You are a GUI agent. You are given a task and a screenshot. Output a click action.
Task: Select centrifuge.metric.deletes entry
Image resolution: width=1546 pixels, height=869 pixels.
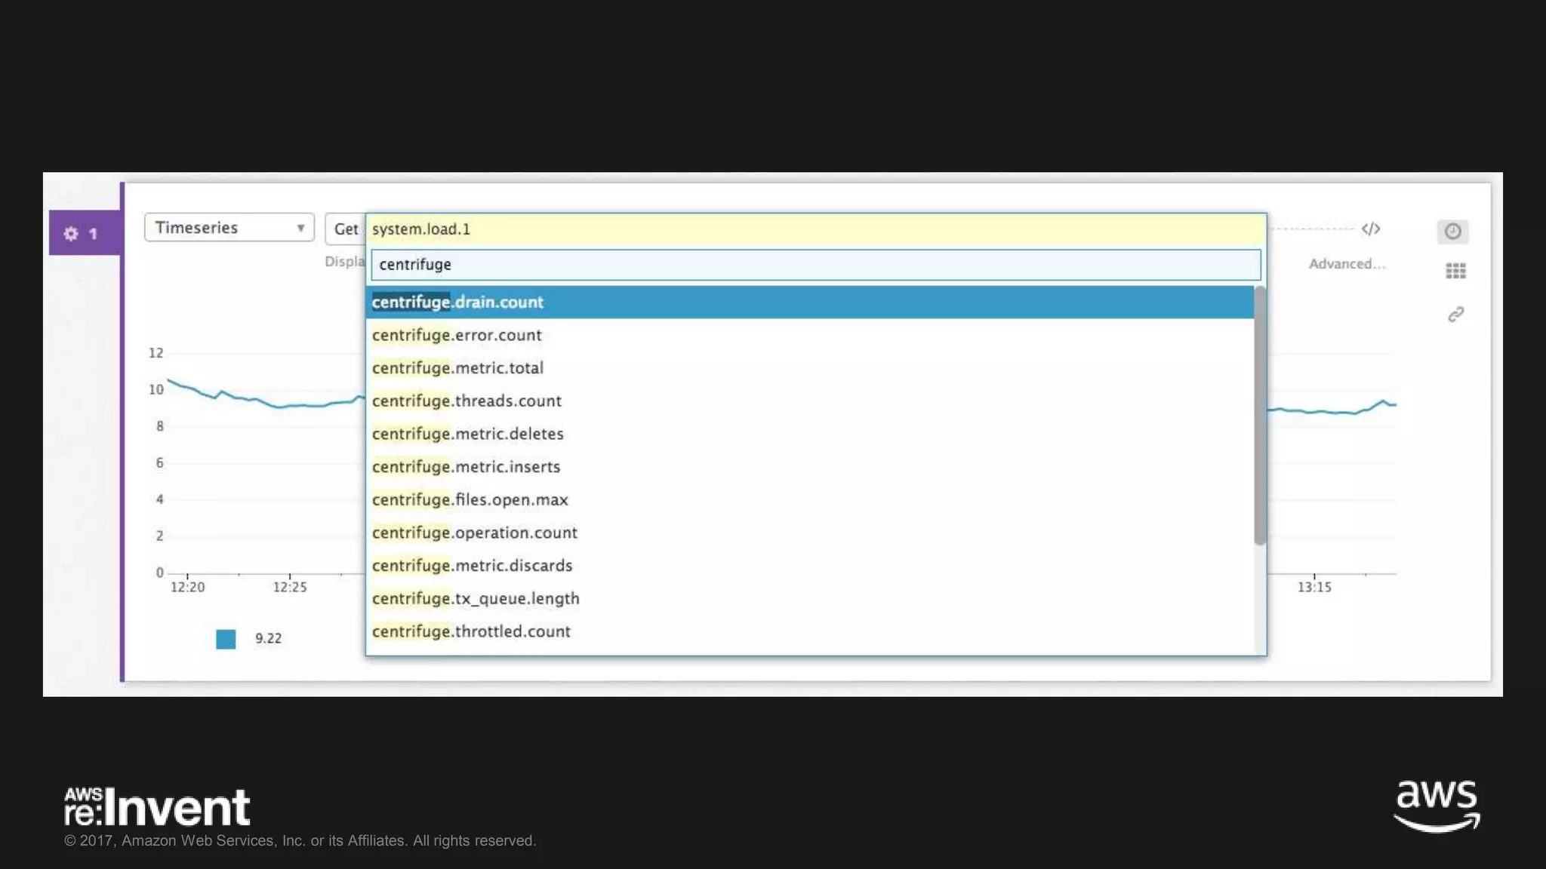pos(467,434)
